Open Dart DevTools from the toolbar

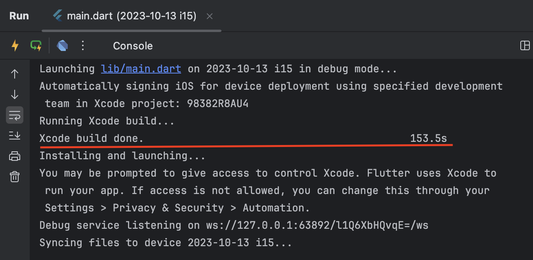click(62, 46)
